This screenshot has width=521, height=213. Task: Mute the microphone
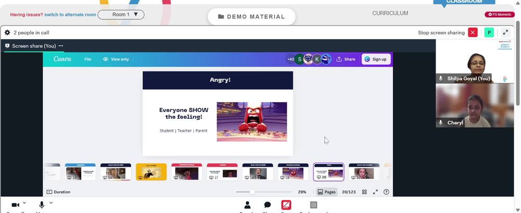pyautogui.click(x=42, y=205)
